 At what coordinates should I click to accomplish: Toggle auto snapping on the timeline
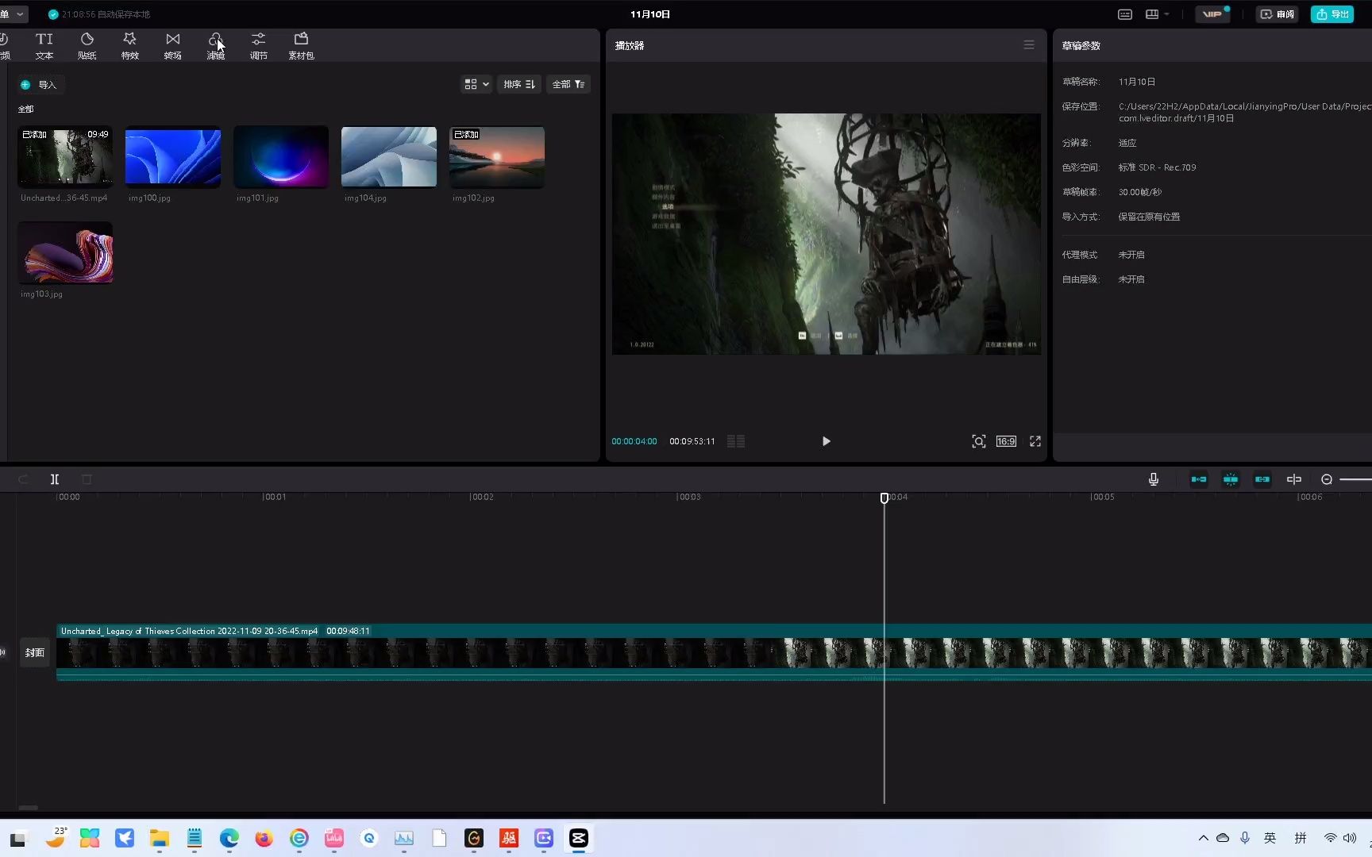[1231, 479]
